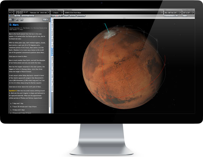Stop time with the red stop button

tap(57, 16)
